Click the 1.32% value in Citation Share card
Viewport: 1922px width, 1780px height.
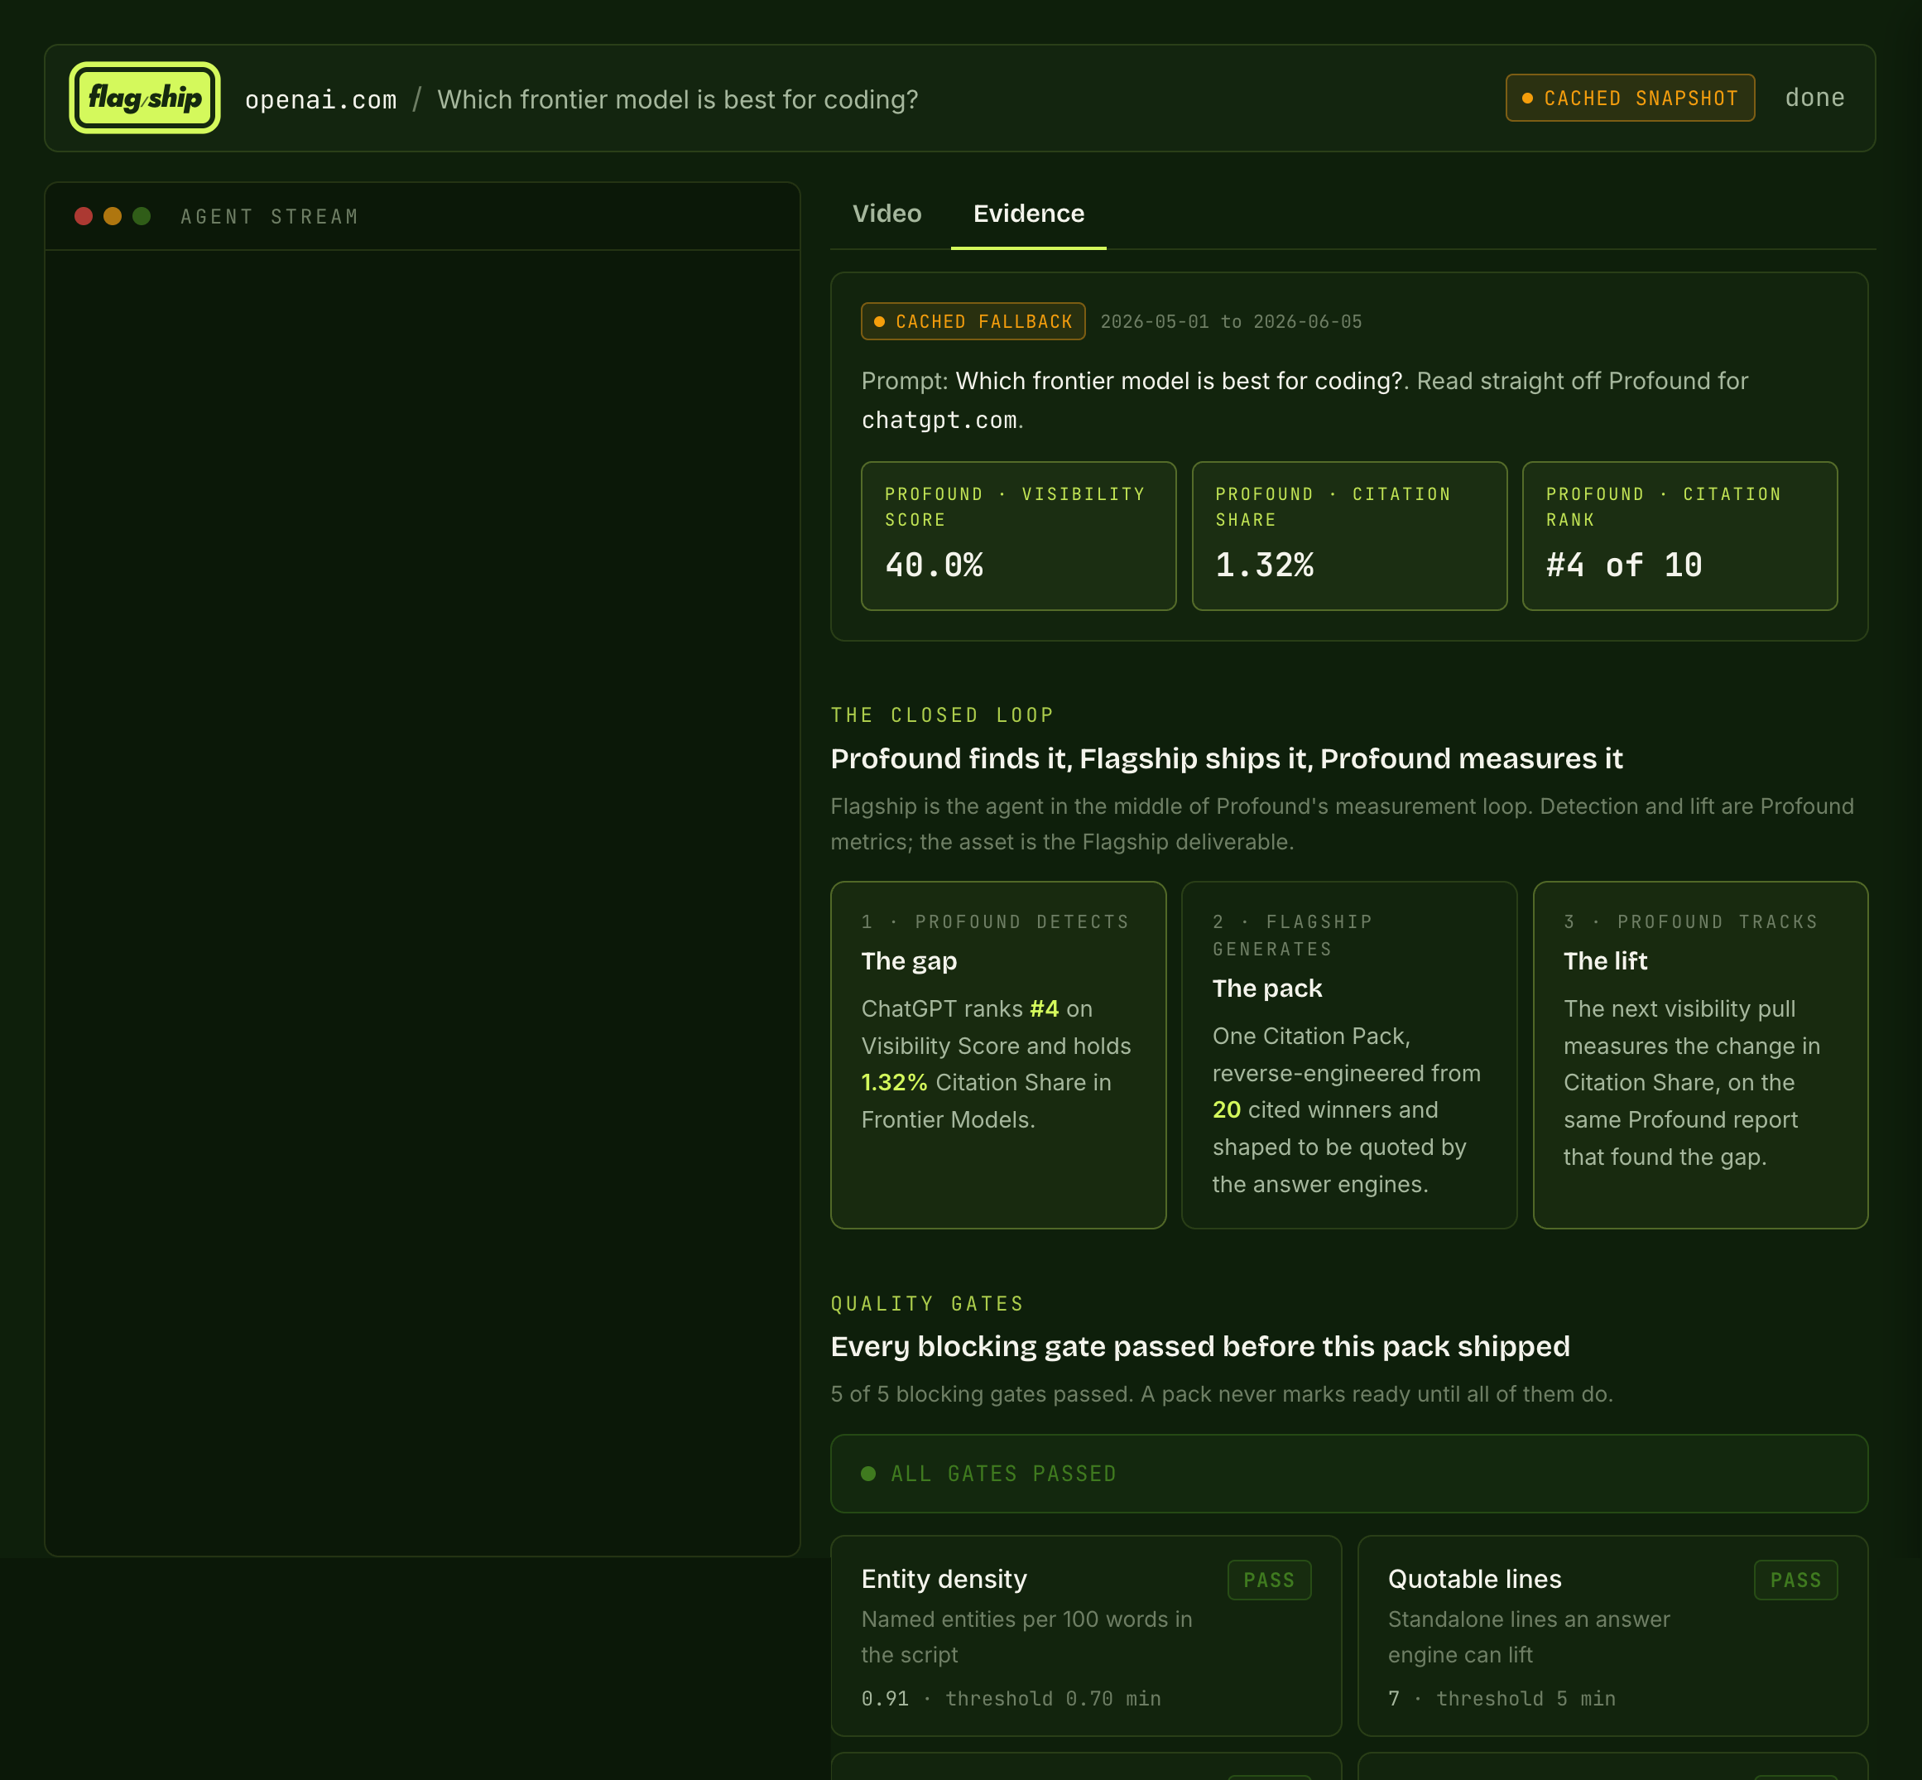coord(1264,565)
